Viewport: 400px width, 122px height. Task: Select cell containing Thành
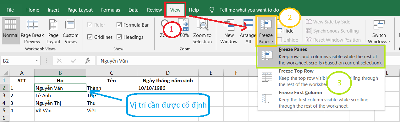click(x=112, y=88)
